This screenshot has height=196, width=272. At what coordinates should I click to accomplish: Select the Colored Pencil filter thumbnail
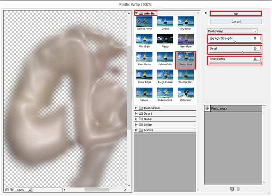click(x=144, y=22)
